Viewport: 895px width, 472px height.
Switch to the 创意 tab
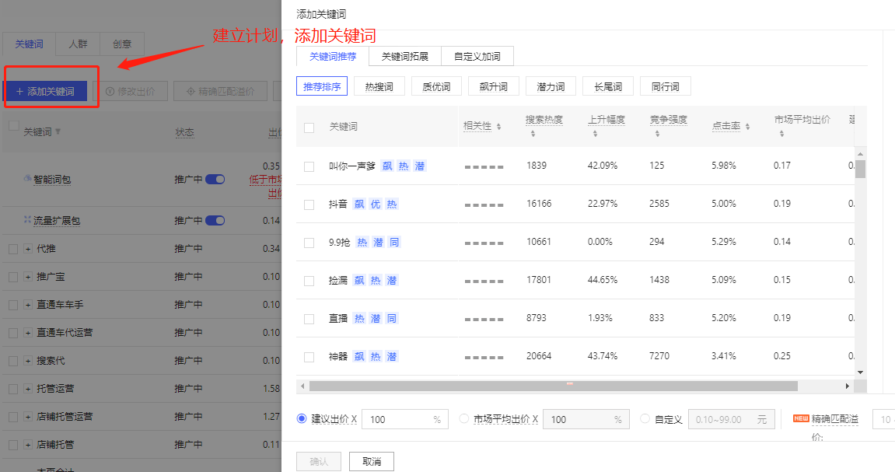tap(121, 44)
